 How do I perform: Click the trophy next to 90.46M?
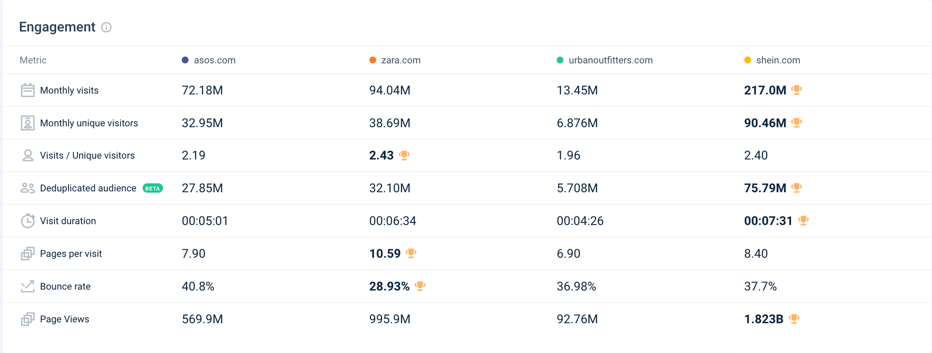797,122
